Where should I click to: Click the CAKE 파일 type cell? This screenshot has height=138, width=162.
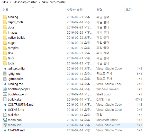(x=103, y=100)
